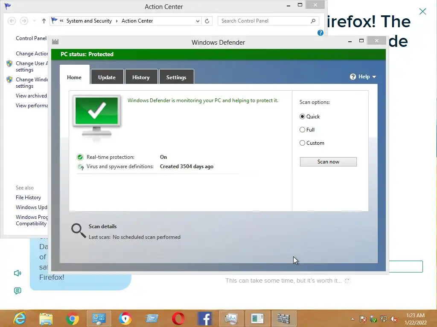Viewport: 437px width, 327px height.
Task: Select the Full scan option
Action: [302, 129]
